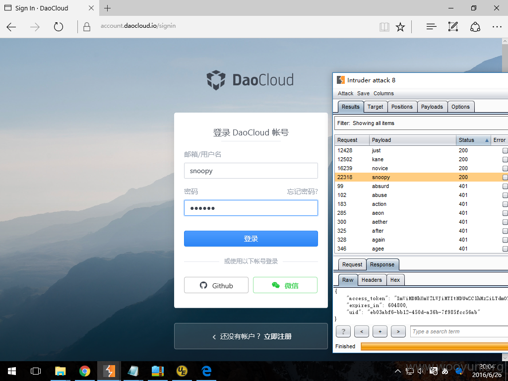The width and height of the screenshot is (508, 381).
Task: Click the Filter: Showing all items bar
Action: [421, 123]
